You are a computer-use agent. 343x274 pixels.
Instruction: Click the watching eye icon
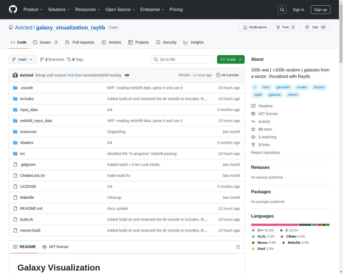point(253,137)
